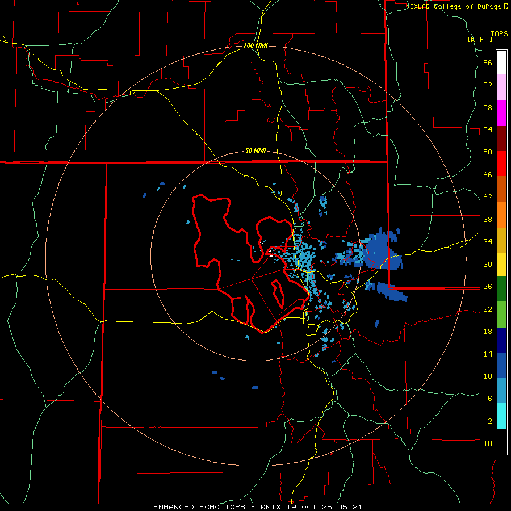Click the '30' legend value
This screenshot has height=511, width=511.
(x=488, y=264)
